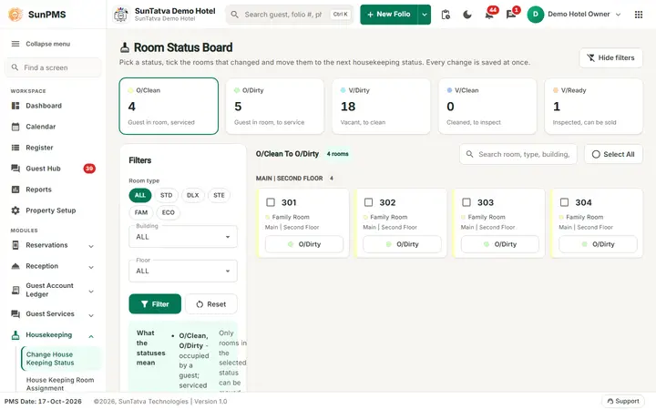Click the Reception bell icon
The image size is (656, 410).
pyautogui.click(x=15, y=266)
